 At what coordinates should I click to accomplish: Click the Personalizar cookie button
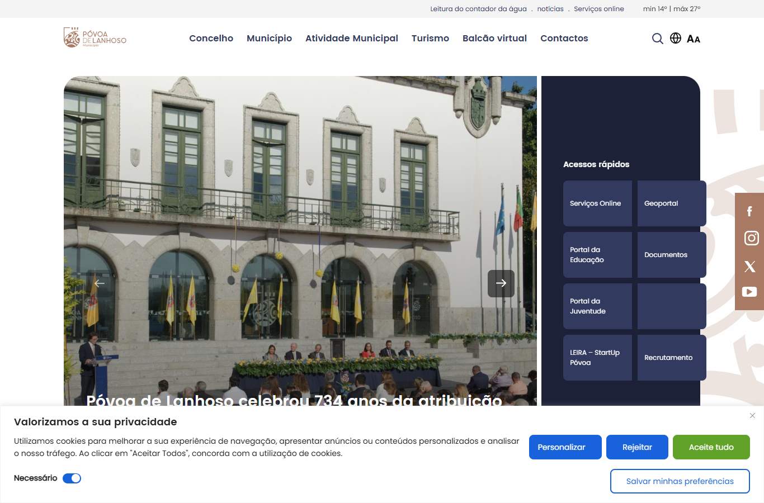click(x=565, y=447)
